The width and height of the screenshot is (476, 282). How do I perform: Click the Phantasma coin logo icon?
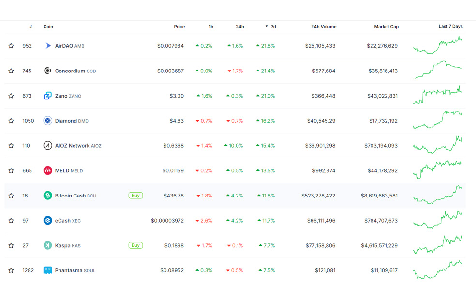click(x=48, y=270)
